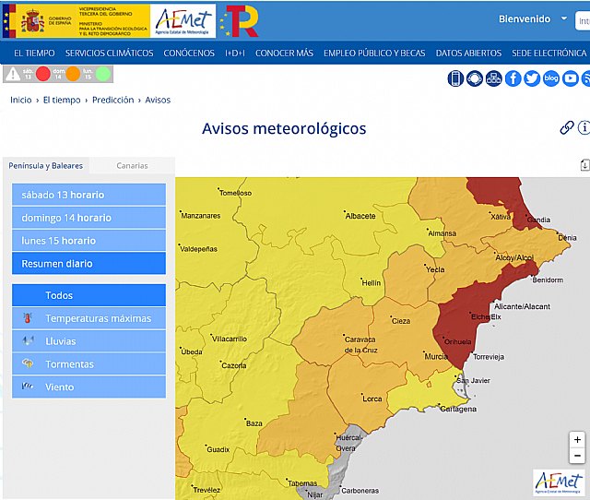
Task: Click the Yecla label on the map
Action: (x=435, y=269)
